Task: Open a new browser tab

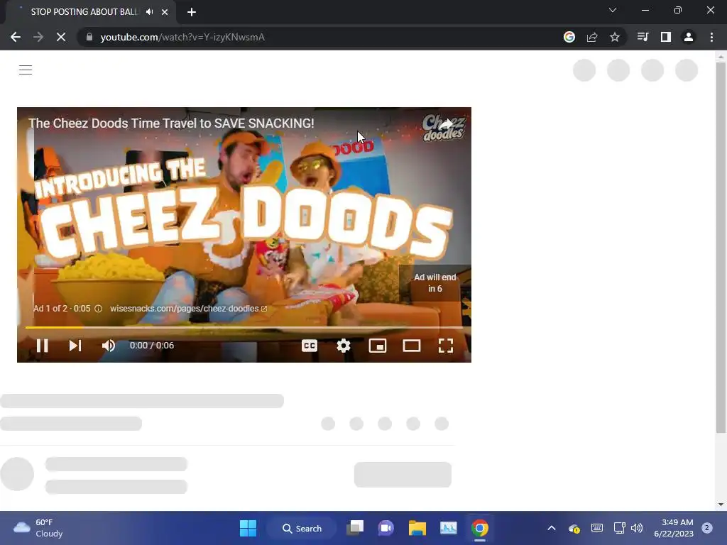Action: pyautogui.click(x=192, y=12)
